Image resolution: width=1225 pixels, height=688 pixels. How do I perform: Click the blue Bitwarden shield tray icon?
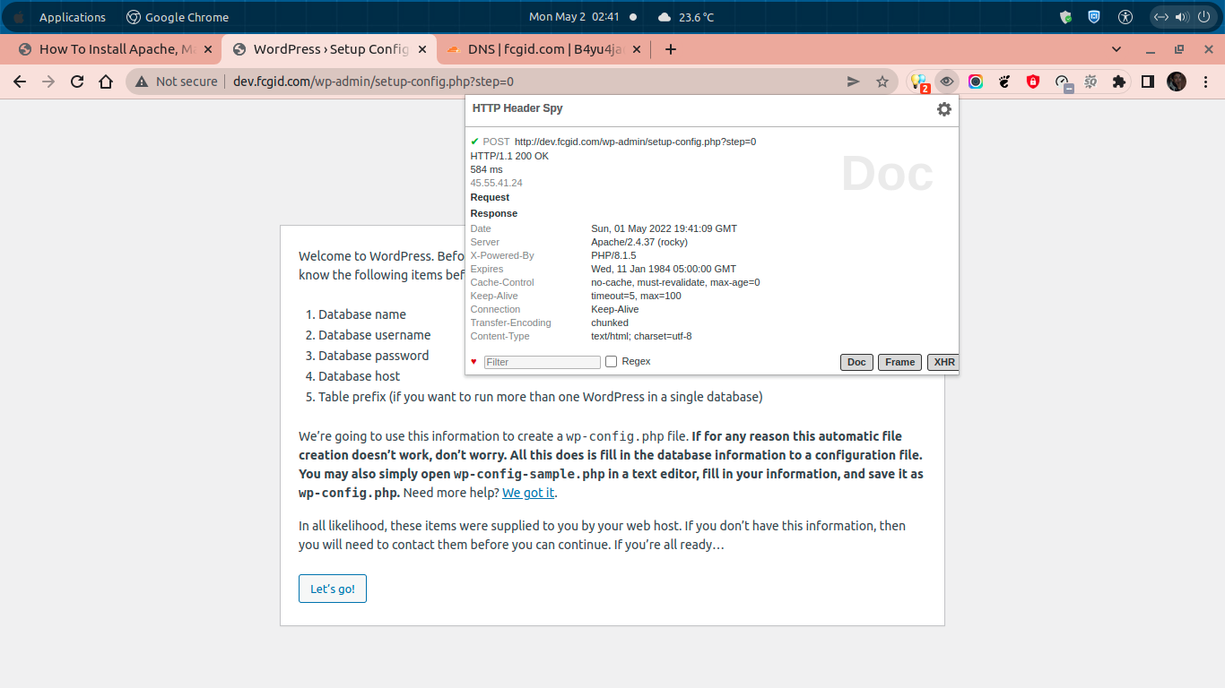coord(1094,17)
